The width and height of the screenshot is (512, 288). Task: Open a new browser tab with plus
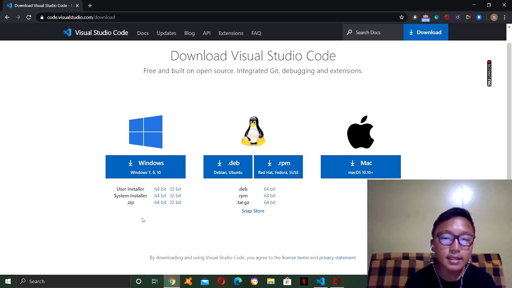point(90,6)
